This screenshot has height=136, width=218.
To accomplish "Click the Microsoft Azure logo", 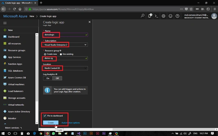I will click(x=15, y=16).
